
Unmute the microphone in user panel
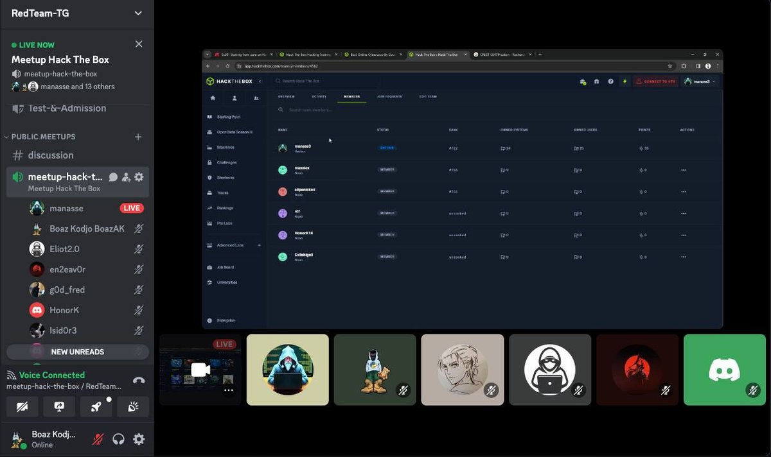tap(98, 440)
